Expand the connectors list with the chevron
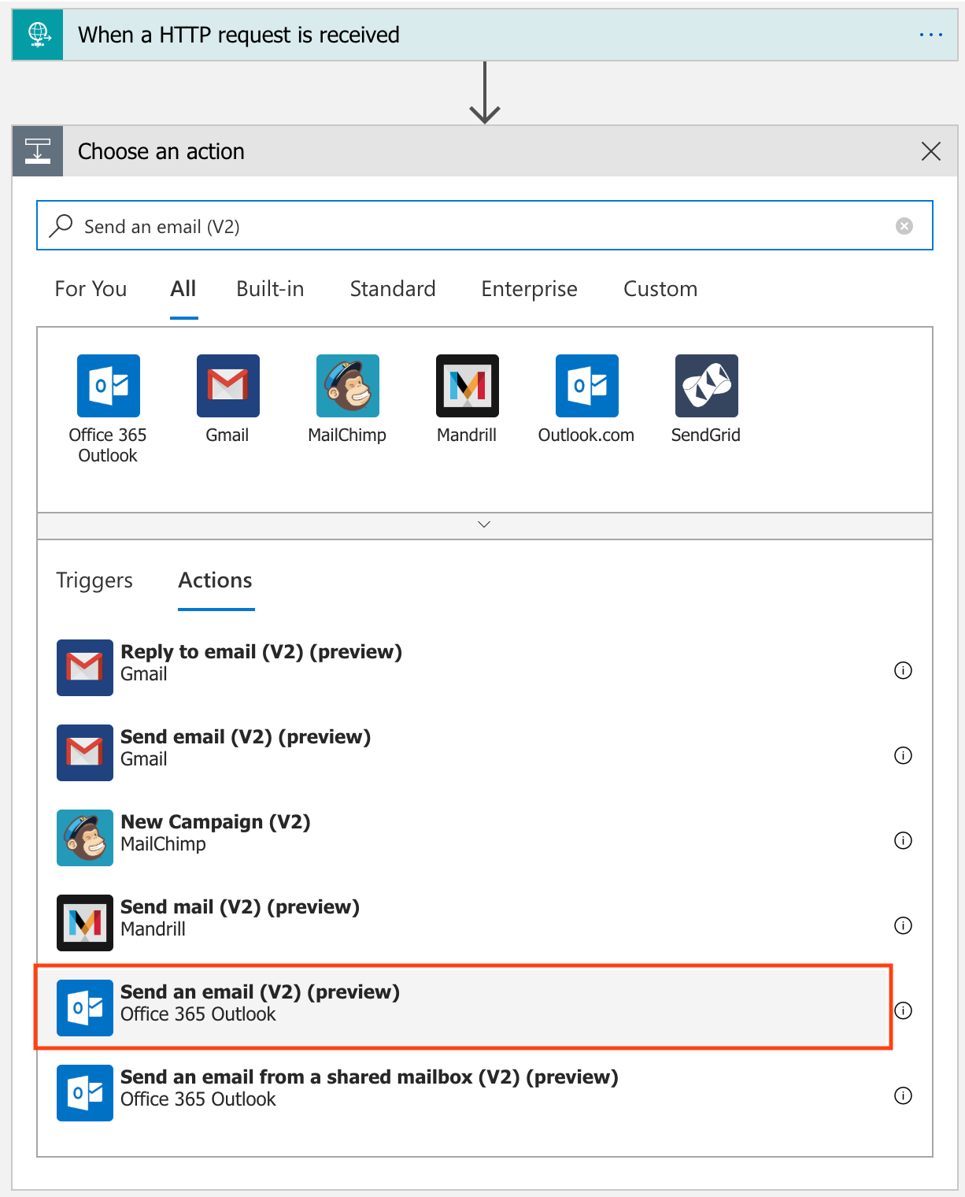Screen dimensions: 965x1197 point(485,525)
